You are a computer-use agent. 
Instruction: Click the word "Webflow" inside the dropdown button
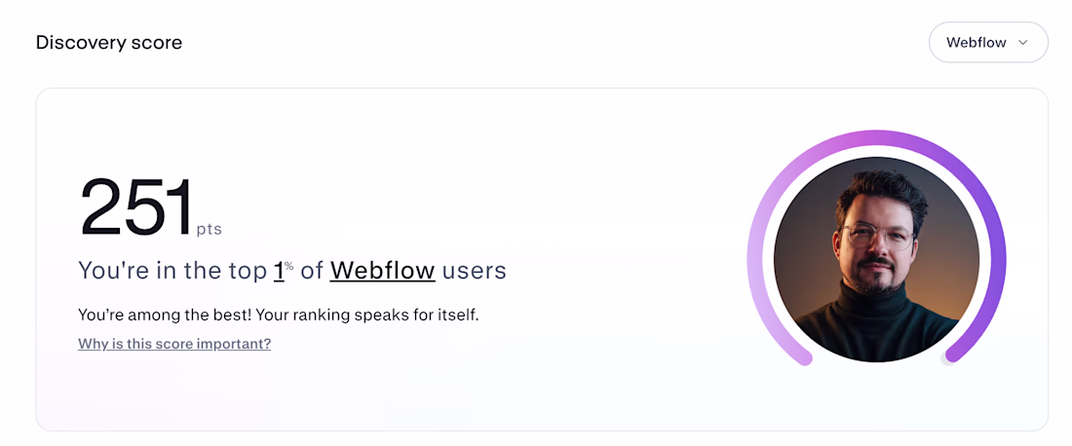pos(976,43)
